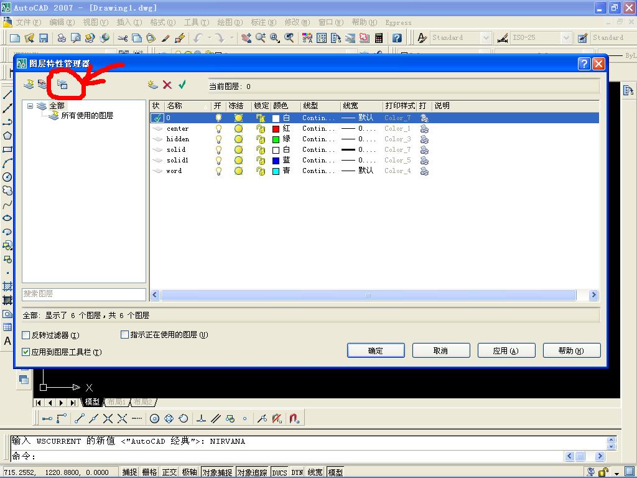Toggle freeze sun for hidden layer
637x478 pixels.
coord(238,139)
